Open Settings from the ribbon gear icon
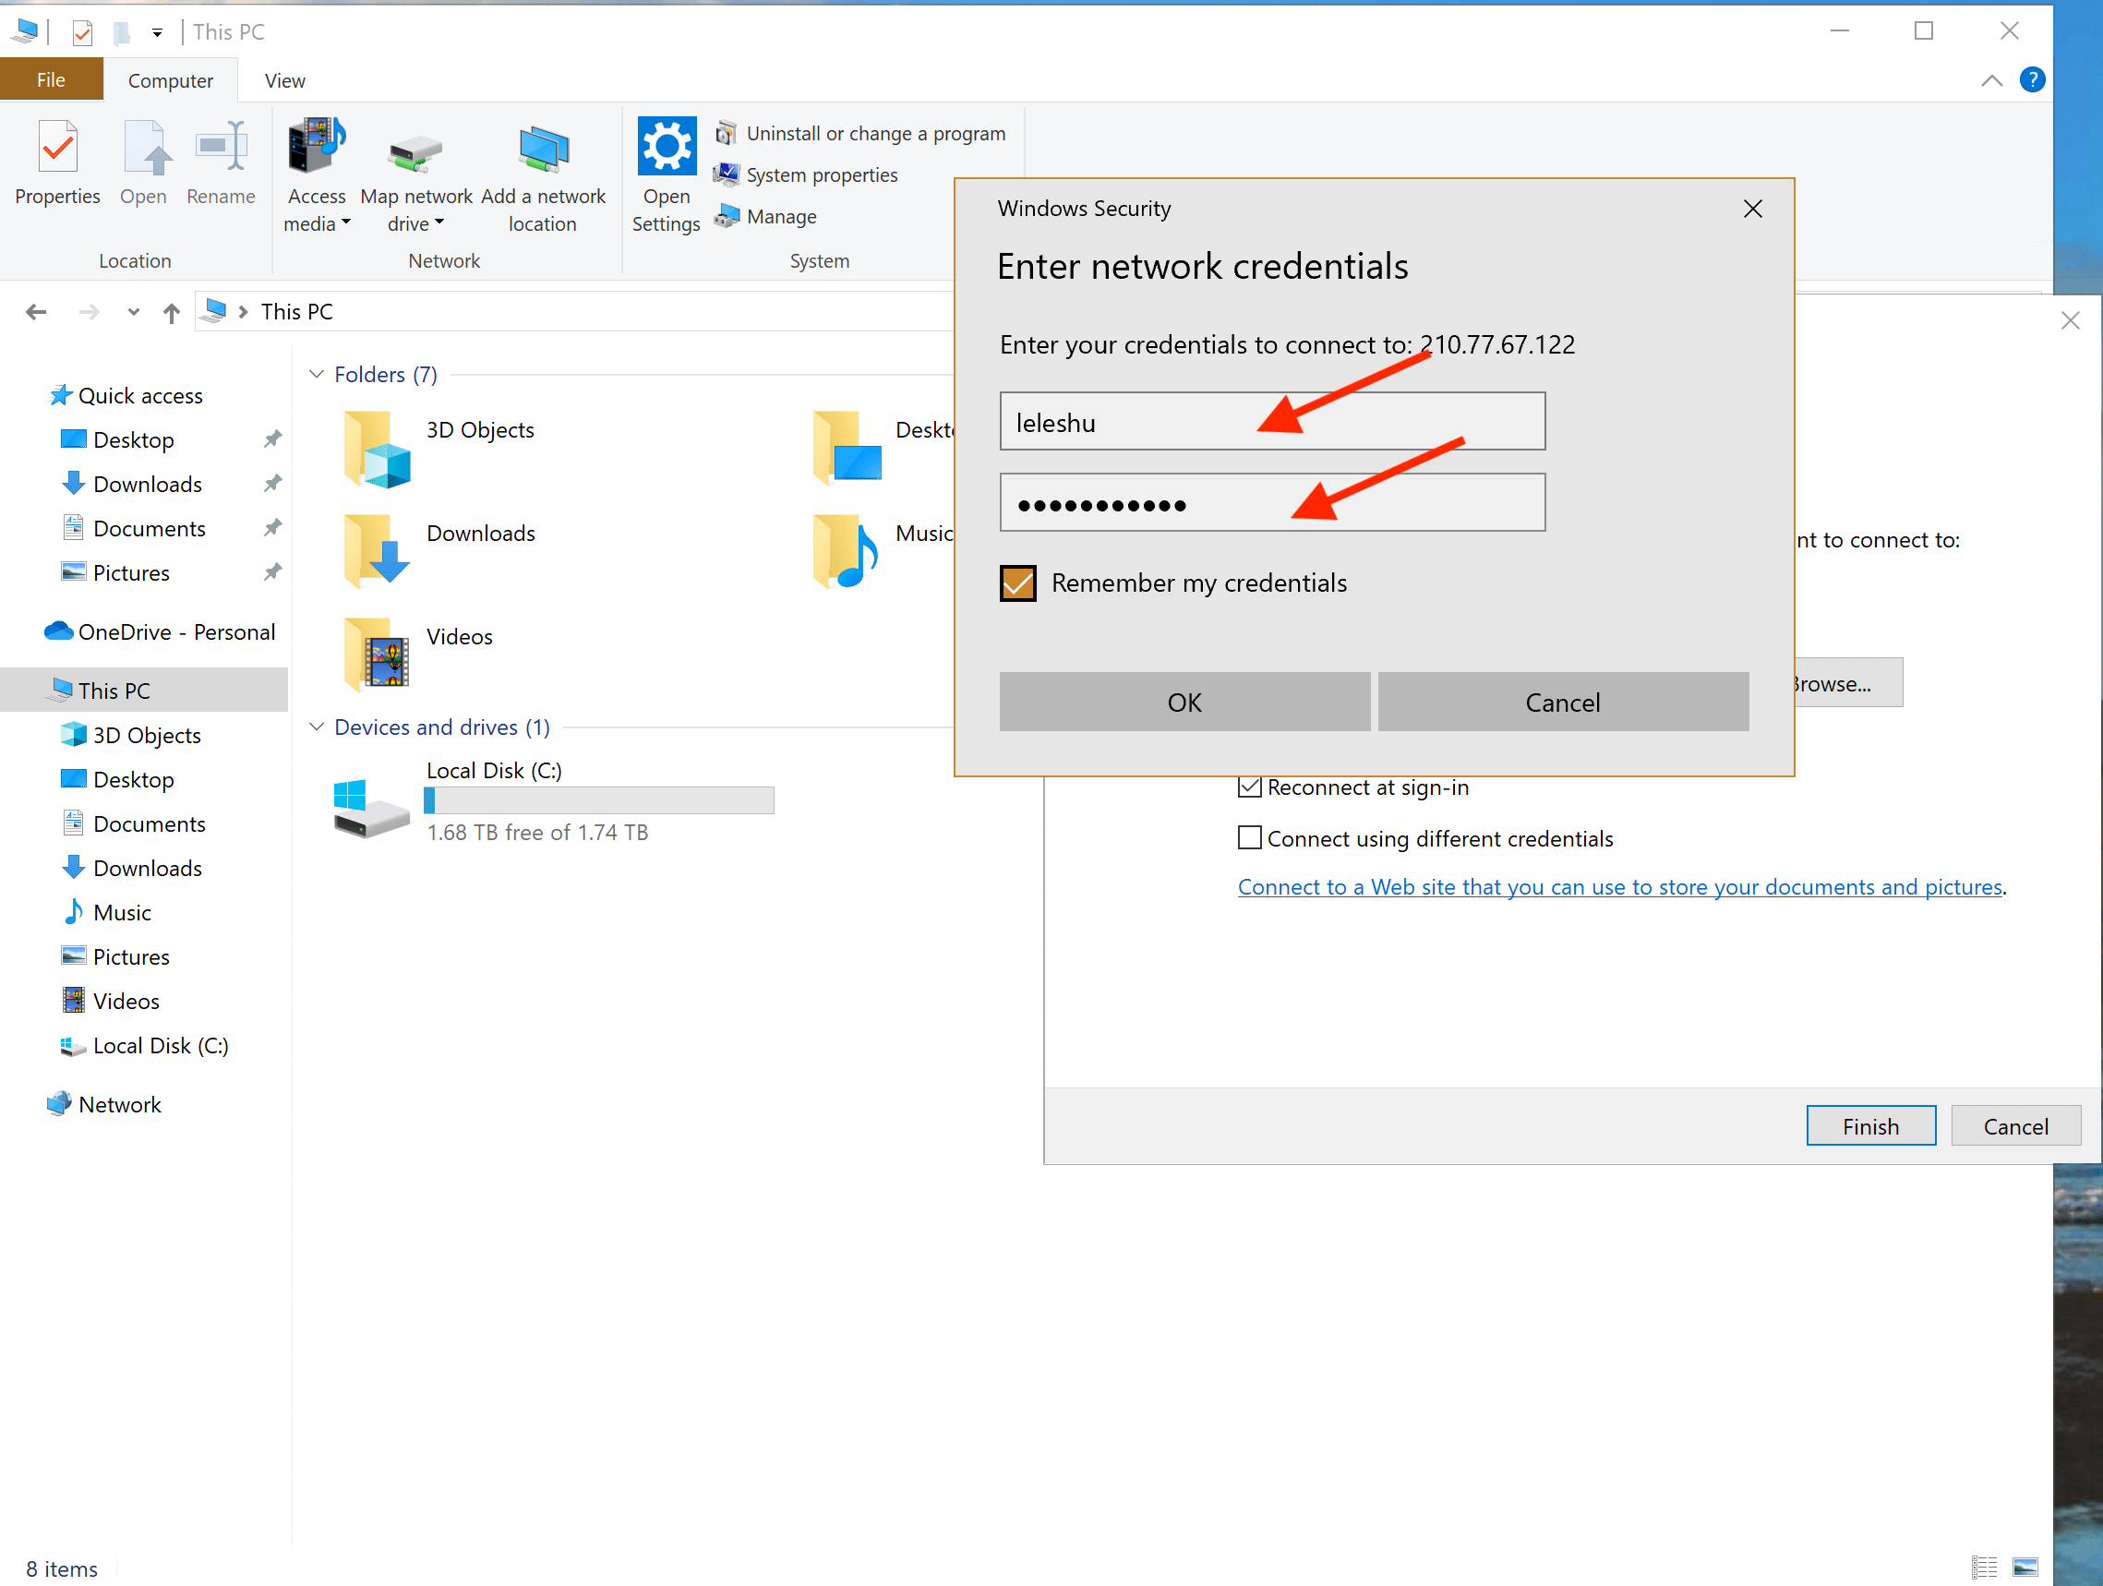Viewport: 2103px width, 1586px height. 666,176
